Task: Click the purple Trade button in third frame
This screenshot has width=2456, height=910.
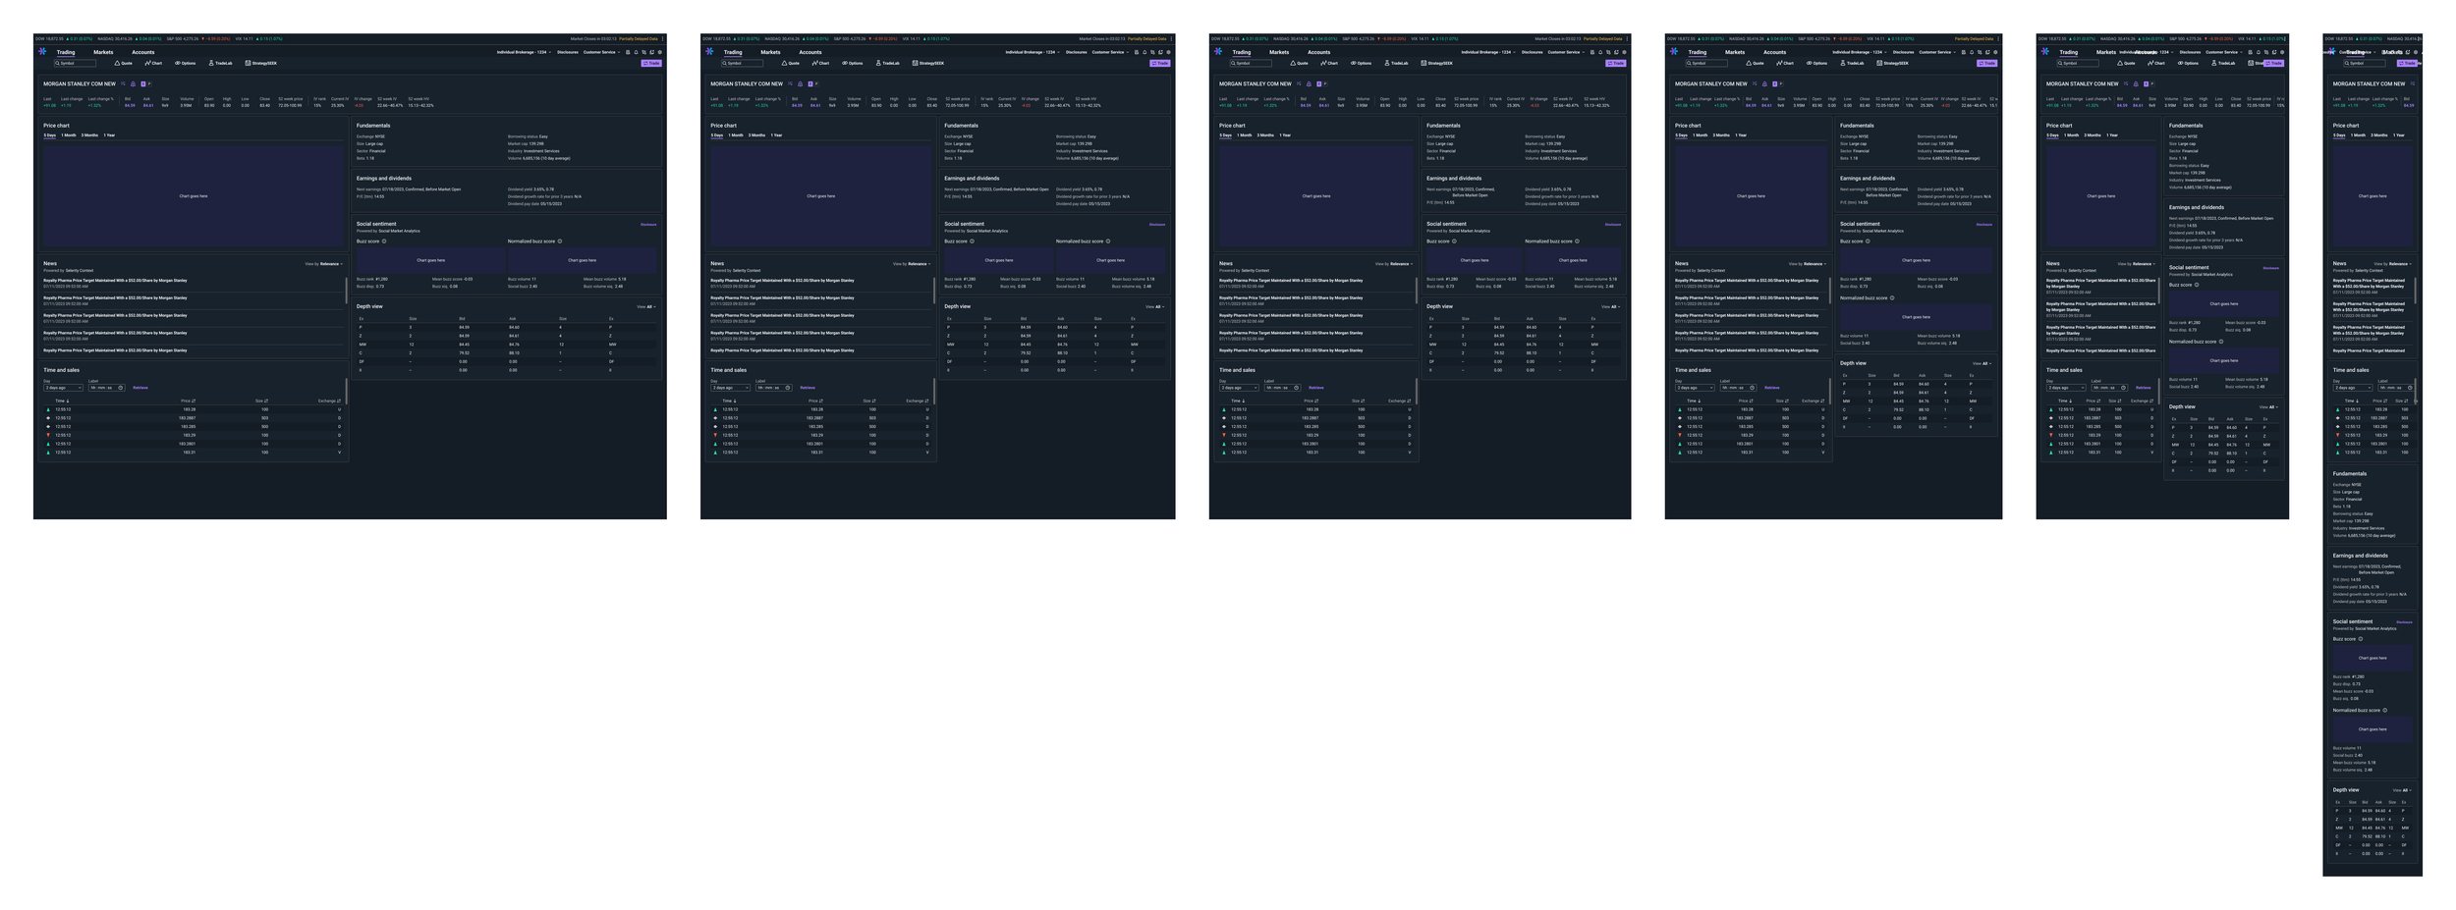Action: click(x=1616, y=63)
